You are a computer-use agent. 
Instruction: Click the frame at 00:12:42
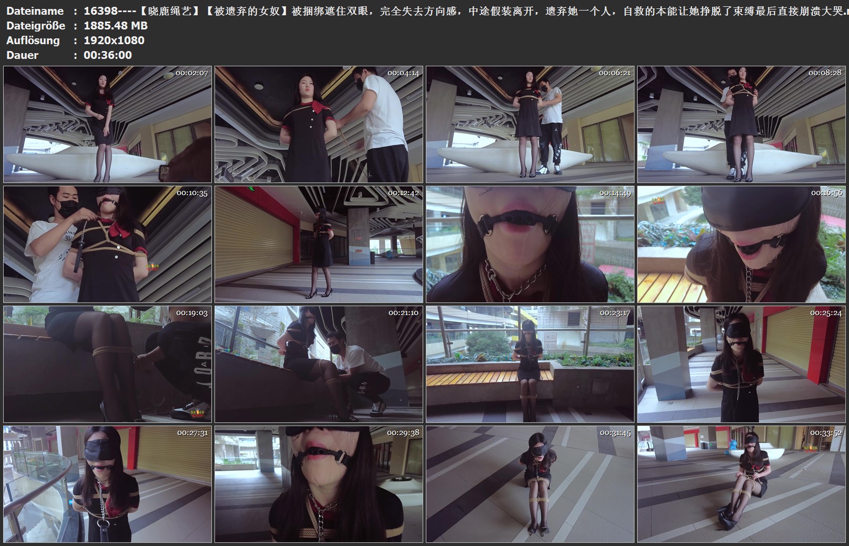tap(319, 244)
